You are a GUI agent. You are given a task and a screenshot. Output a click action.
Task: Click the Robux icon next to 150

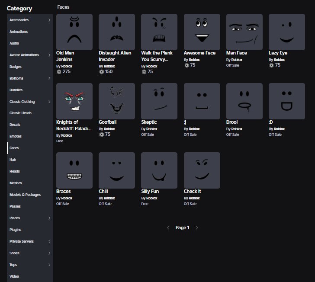click(101, 72)
